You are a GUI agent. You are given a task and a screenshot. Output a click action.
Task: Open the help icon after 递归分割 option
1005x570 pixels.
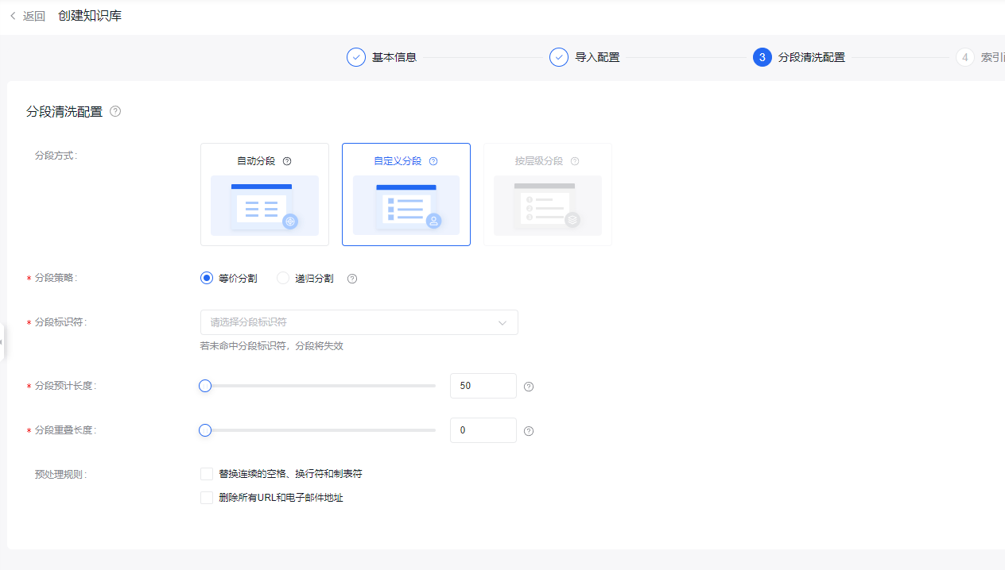[351, 278]
